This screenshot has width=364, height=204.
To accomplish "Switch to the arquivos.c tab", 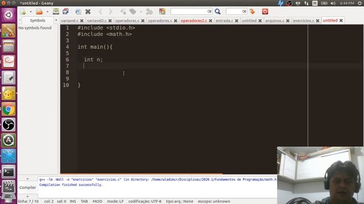I will (275, 20).
